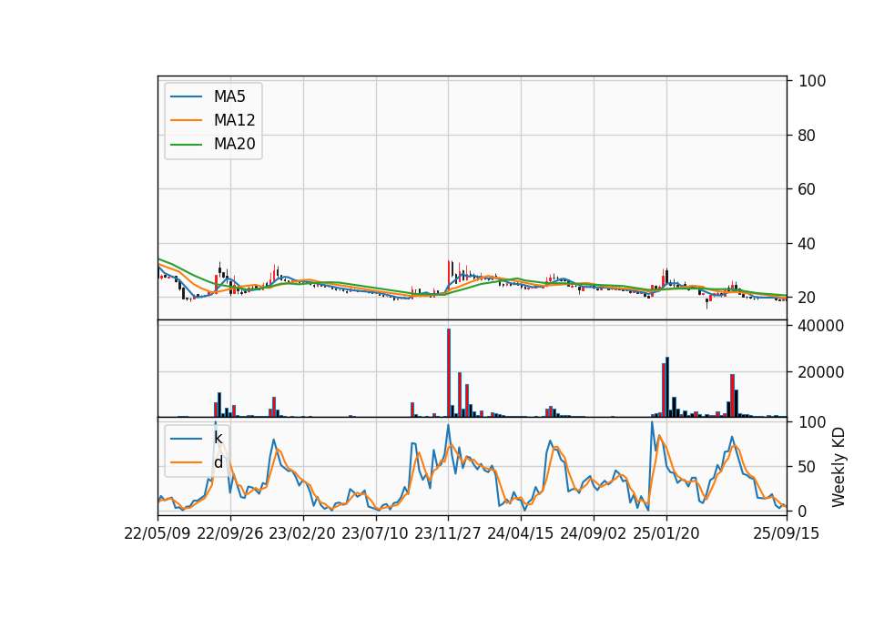Viewport: 874px width, 628px height.
Task: Click the MA5 legend label
Action: pos(229,96)
